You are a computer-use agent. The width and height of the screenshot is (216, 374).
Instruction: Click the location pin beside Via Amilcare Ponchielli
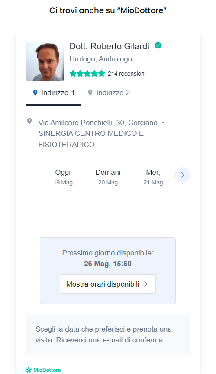(29, 121)
